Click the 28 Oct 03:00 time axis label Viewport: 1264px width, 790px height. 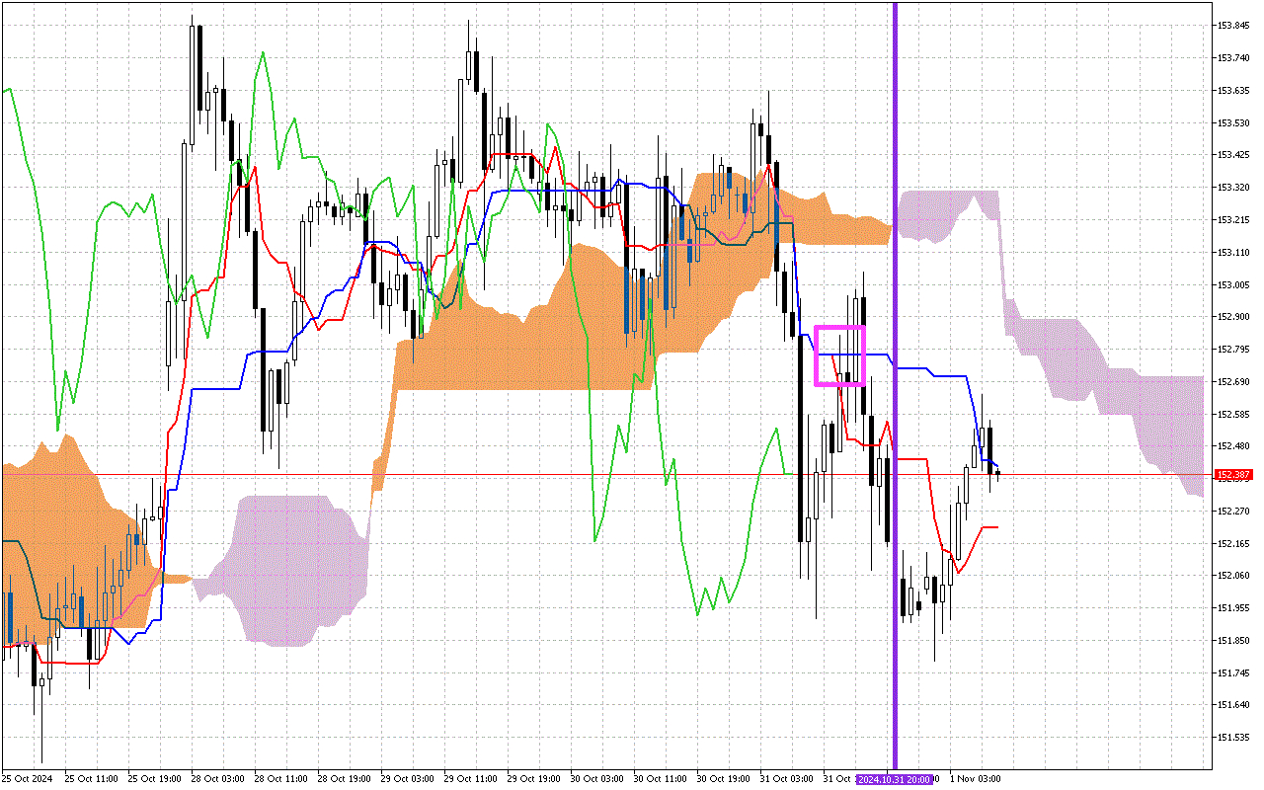pos(217,779)
